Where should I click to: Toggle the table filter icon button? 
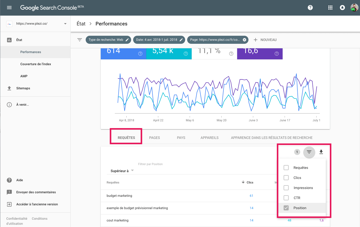coord(309,152)
